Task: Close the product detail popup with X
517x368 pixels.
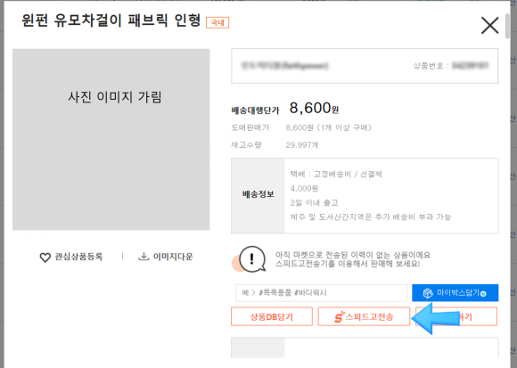Action: pos(489,25)
